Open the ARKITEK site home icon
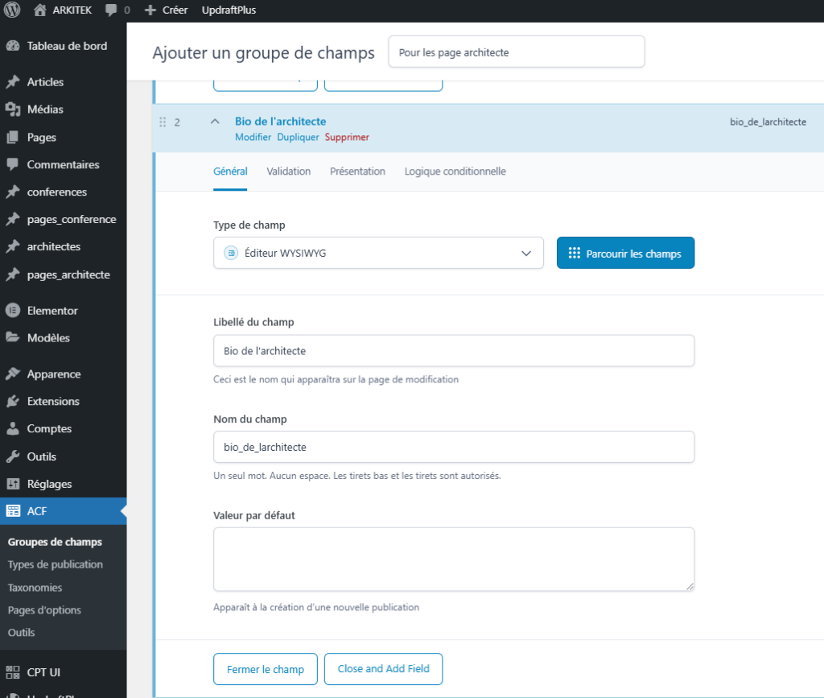The image size is (824, 698). [x=39, y=10]
